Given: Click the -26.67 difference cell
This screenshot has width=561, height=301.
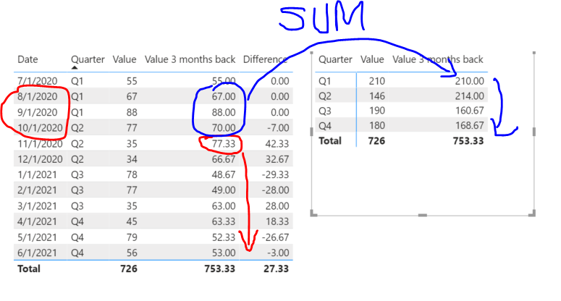Looking at the screenshot, I should pos(276,237).
